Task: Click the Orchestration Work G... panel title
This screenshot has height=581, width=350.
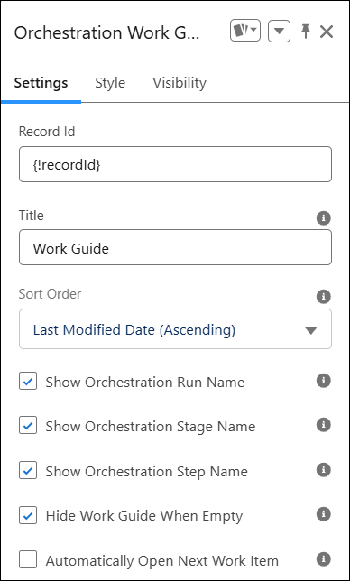Action: (x=106, y=32)
